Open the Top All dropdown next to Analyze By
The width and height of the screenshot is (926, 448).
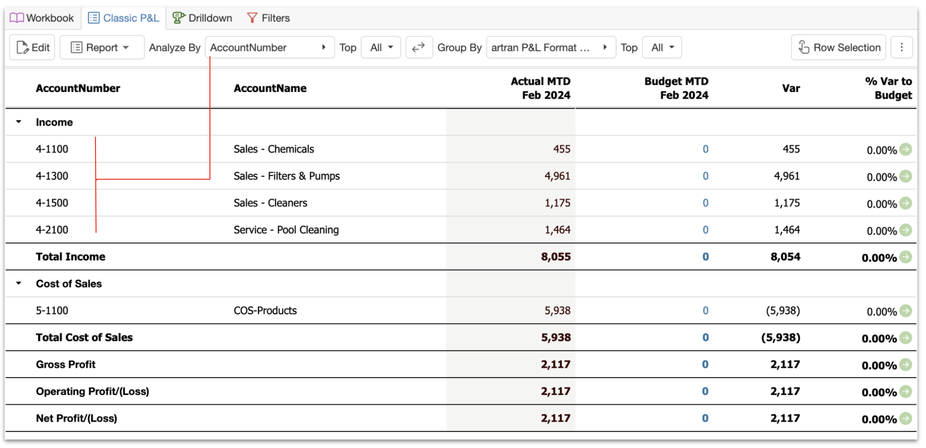381,47
